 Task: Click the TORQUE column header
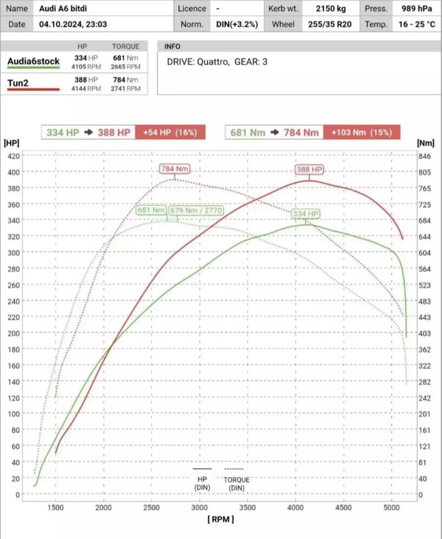tap(126, 46)
